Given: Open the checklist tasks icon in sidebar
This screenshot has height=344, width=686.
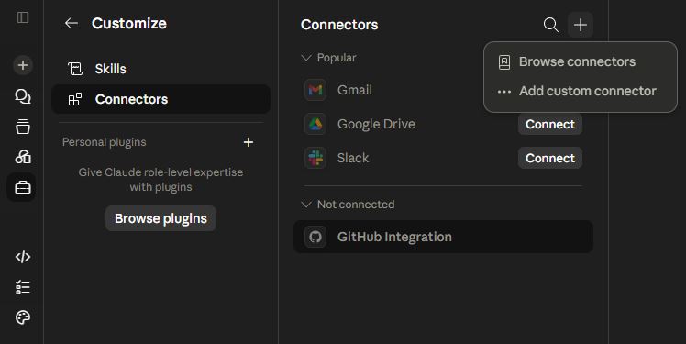Looking at the screenshot, I should point(22,287).
